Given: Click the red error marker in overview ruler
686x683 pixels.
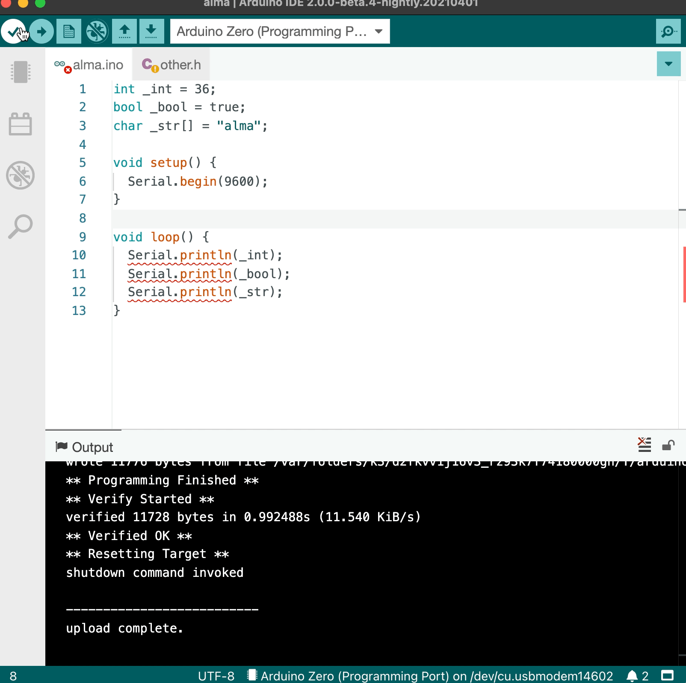Looking at the screenshot, I should [684, 274].
